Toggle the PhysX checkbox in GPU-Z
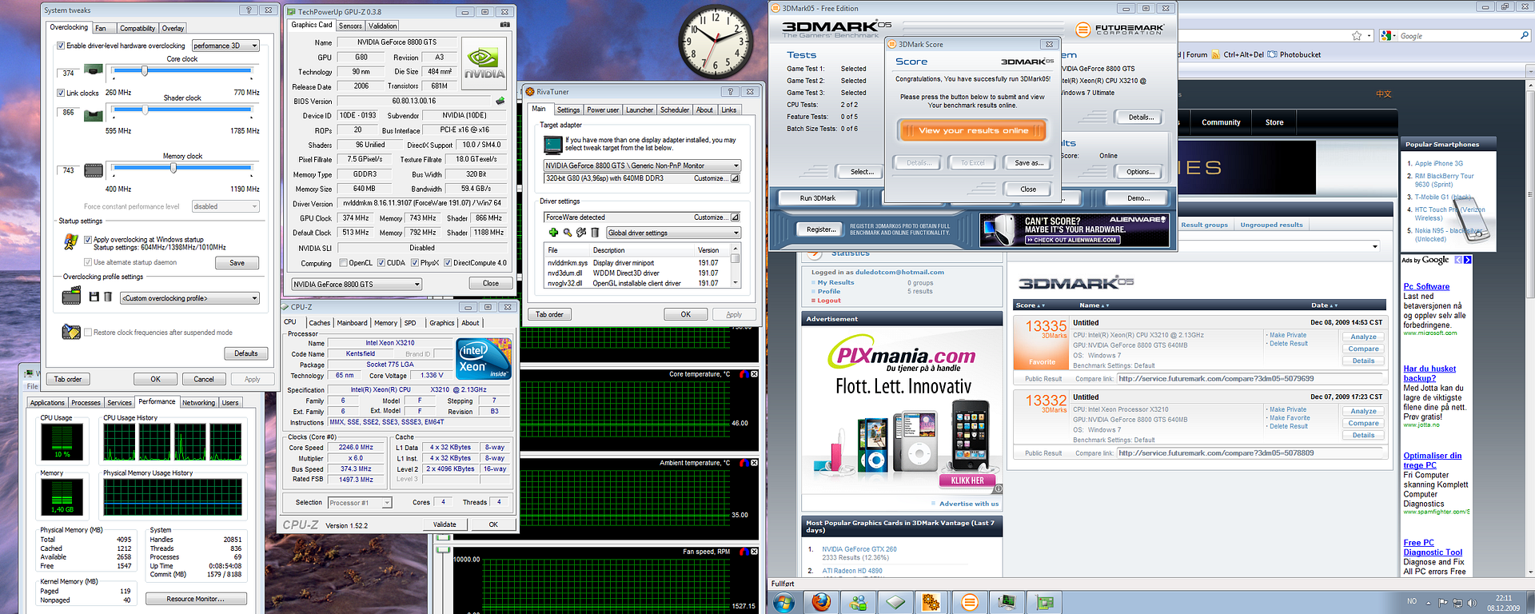The width and height of the screenshot is (1535, 614). click(x=415, y=263)
